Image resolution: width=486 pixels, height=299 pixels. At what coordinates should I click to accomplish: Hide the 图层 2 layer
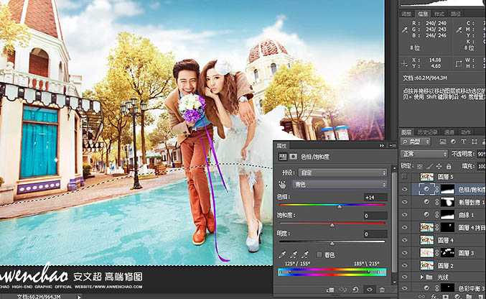tap(404, 265)
